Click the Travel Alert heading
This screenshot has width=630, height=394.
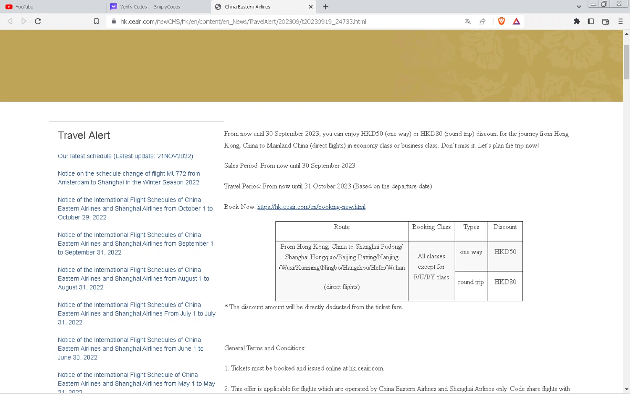point(84,135)
